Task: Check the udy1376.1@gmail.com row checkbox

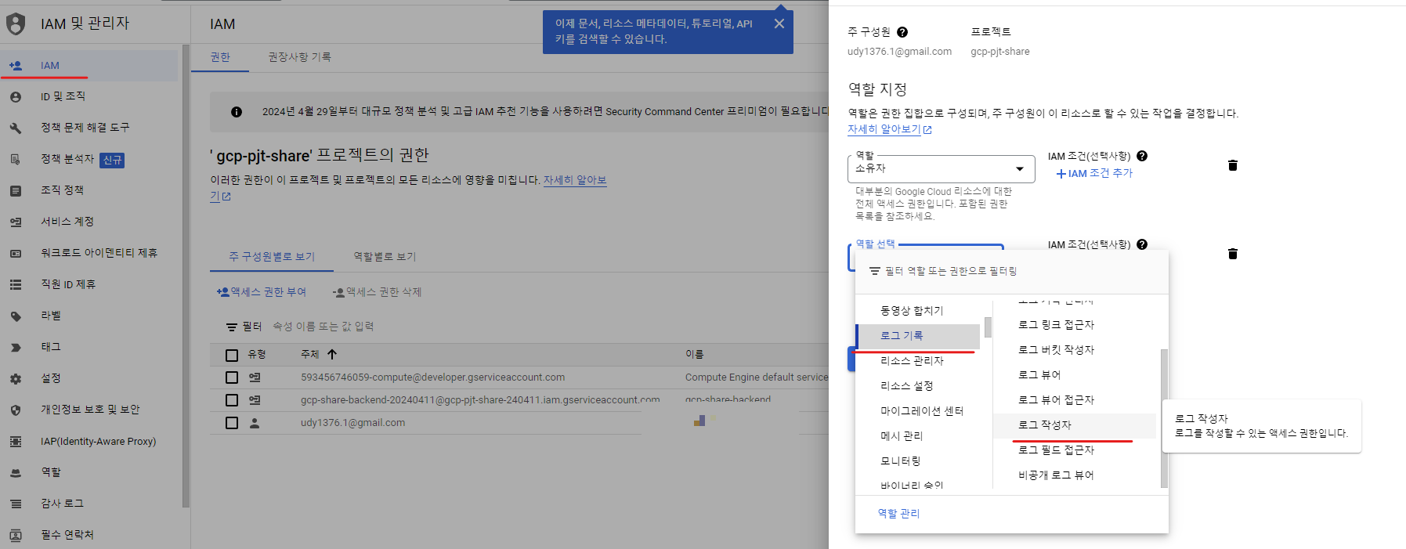Action: click(x=232, y=423)
